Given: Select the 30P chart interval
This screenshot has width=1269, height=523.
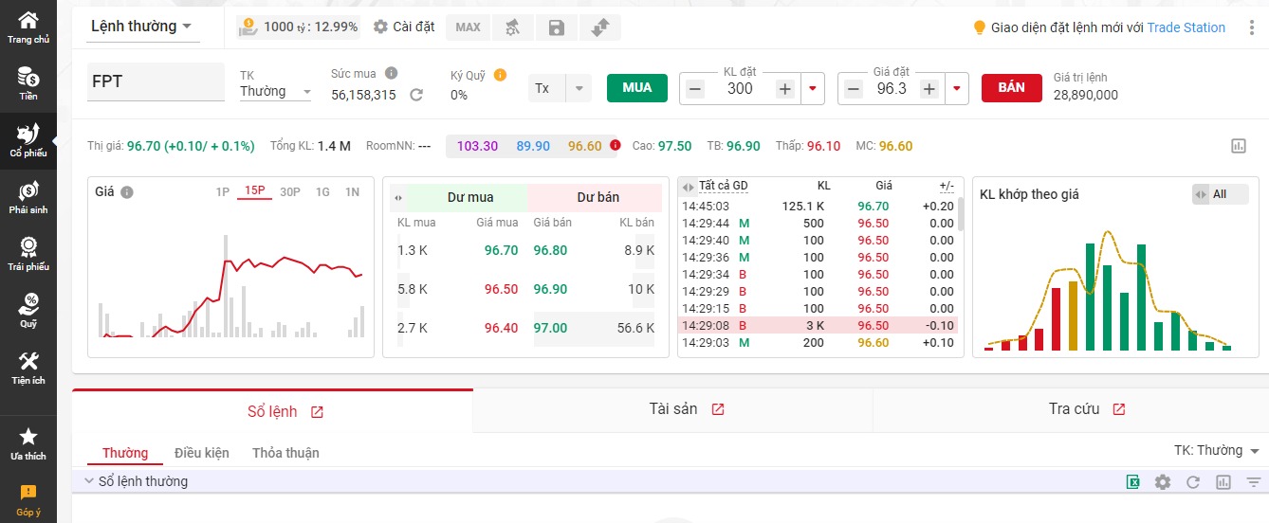Looking at the screenshot, I should pyautogui.click(x=289, y=192).
